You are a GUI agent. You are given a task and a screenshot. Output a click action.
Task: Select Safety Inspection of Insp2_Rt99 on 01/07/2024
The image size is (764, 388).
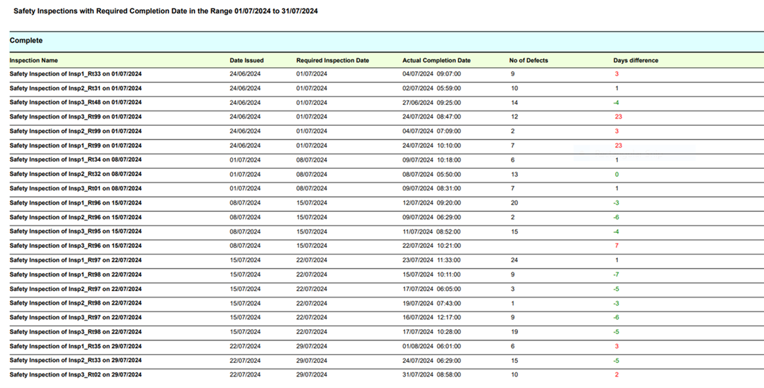pos(76,131)
